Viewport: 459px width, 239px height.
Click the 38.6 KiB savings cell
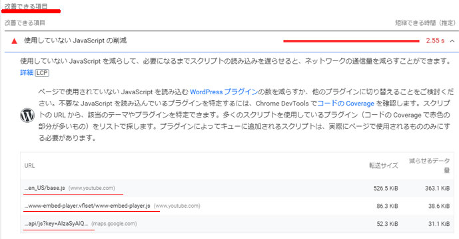click(439, 206)
